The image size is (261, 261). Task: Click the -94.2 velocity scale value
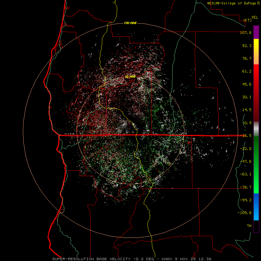[x=246, y=200]
